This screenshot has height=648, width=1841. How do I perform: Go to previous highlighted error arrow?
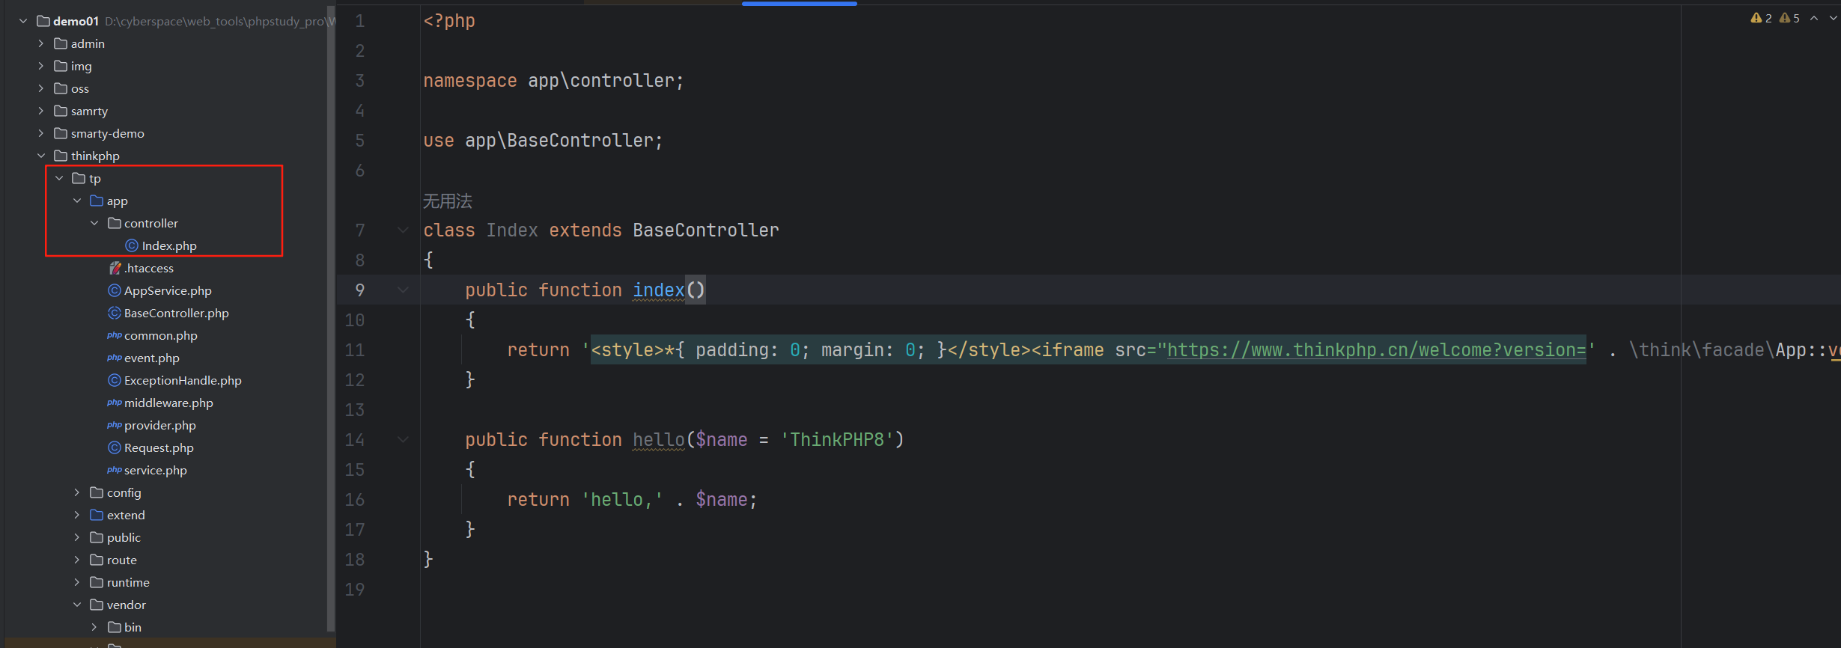click(1814, 18)
